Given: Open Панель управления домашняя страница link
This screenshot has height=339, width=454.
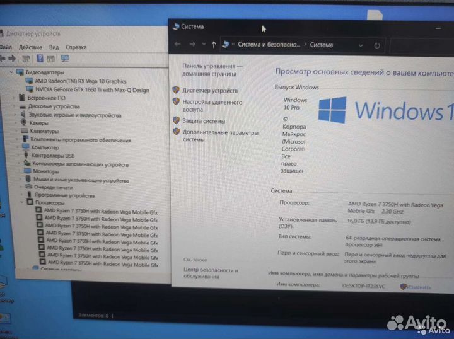Looking at the screenshot, I should point(212,70).
